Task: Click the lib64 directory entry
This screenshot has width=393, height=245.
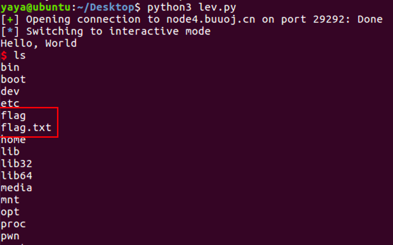Action: click(x=16, y=176)
